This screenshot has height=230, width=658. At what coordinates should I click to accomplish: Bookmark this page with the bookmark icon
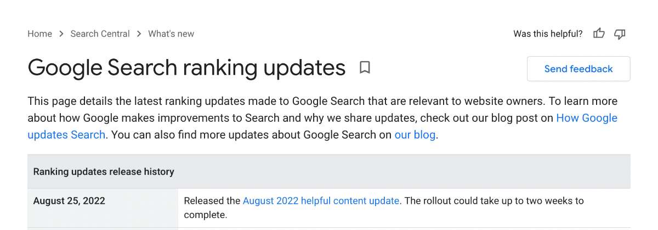(x=365, y=68)
